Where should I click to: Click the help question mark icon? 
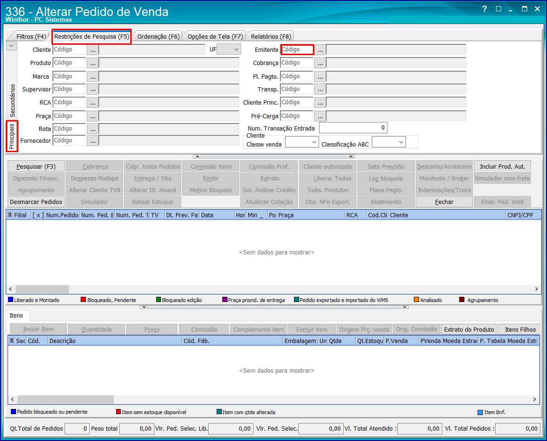[x=484, y=9]
